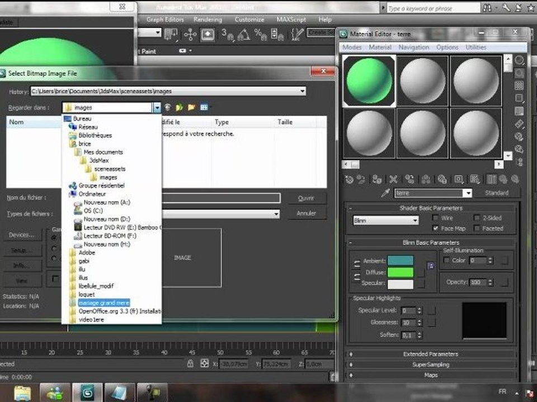Open the Customize menu

[249, 20]
